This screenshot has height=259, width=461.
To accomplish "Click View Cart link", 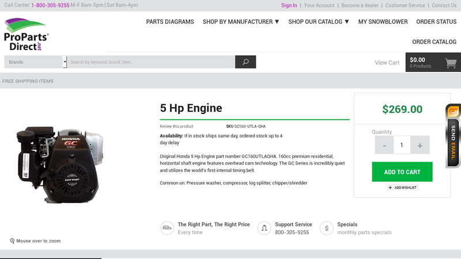I will tap(387, 63).
